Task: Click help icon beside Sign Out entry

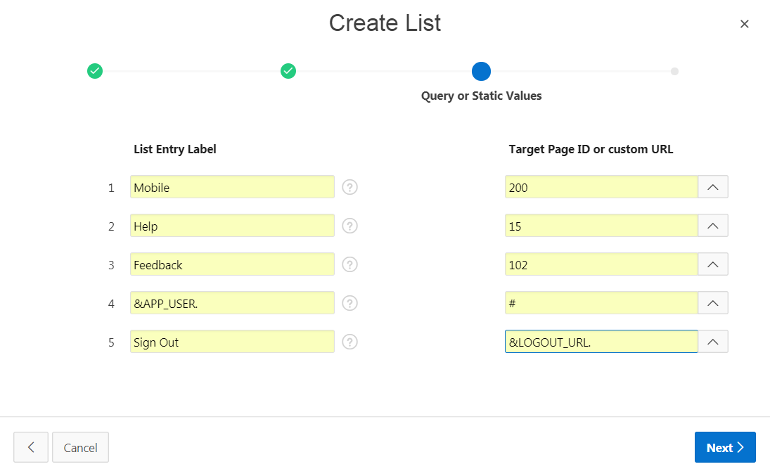Action: (350, 342)
